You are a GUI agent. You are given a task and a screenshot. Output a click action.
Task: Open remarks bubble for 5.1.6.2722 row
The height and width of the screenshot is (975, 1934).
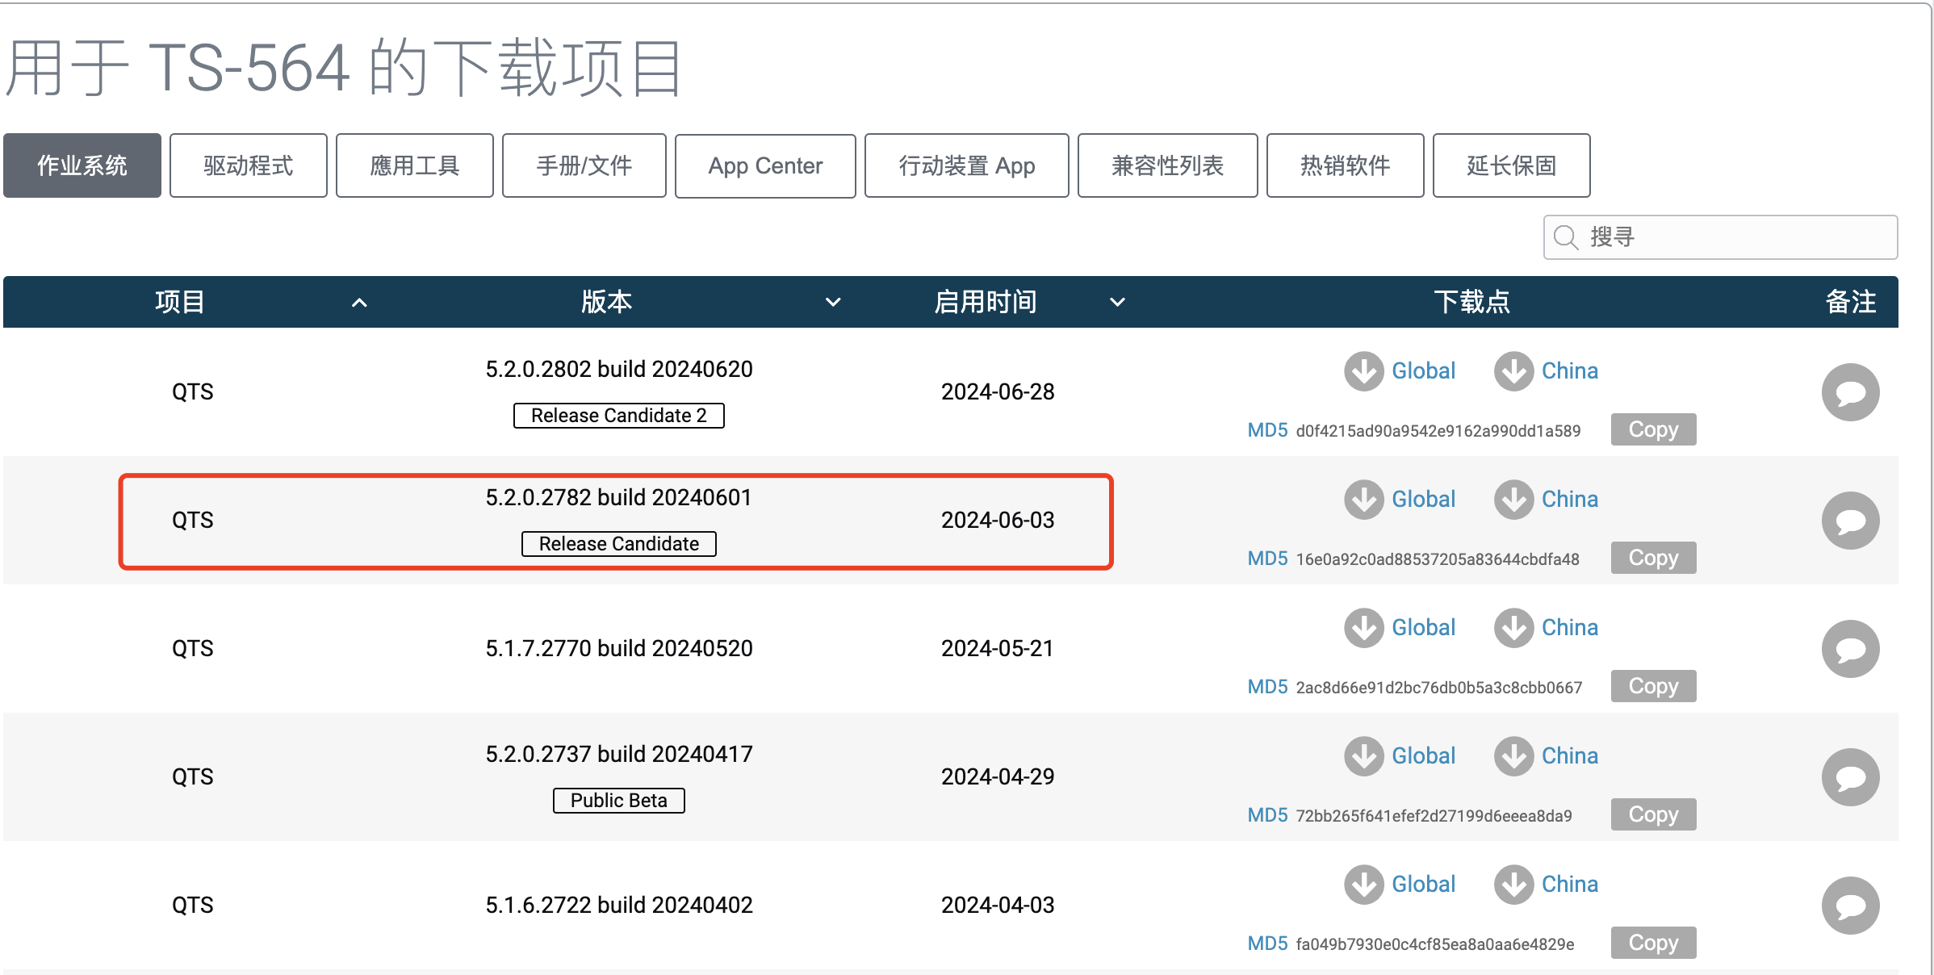point(1850,906)
